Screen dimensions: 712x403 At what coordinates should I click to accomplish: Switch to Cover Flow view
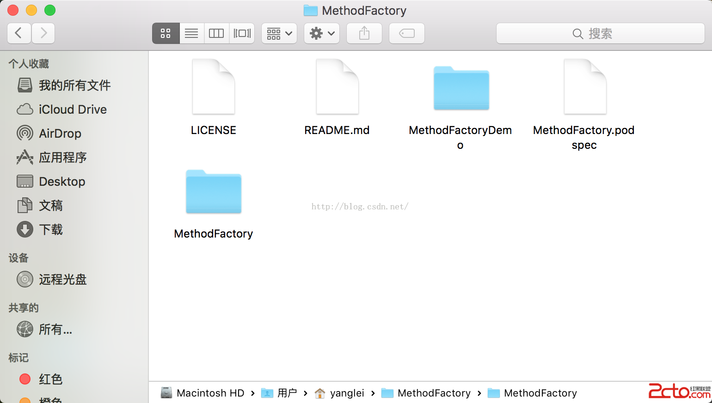tap(242, 33)
